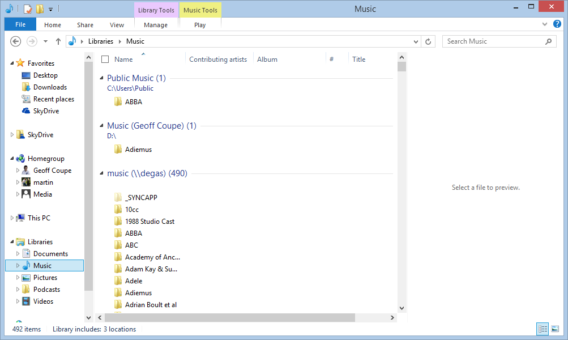Click the Help question mark icon

557,24
